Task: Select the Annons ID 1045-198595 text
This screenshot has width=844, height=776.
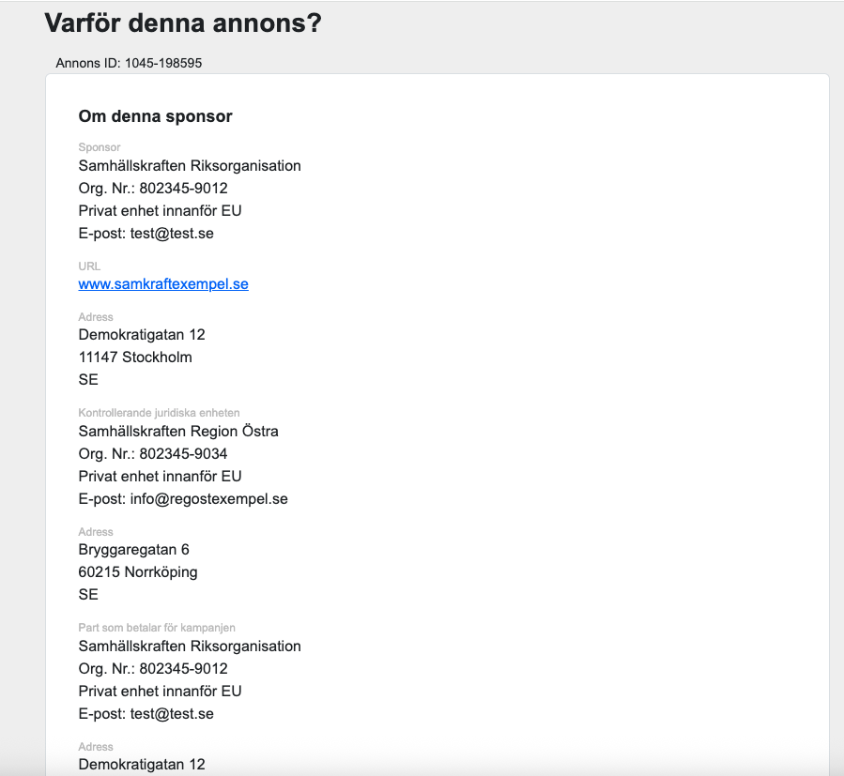Action: pyautogui.click(x=129, y=64)
